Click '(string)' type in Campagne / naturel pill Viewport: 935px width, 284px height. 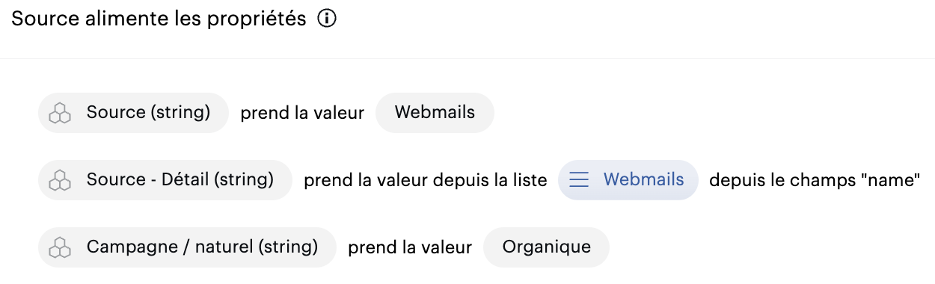(x=288, y=247)
